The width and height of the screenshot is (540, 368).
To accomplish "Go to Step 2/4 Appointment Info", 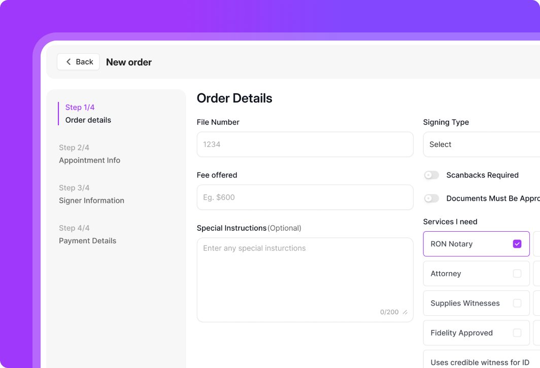I will [89, 154].
